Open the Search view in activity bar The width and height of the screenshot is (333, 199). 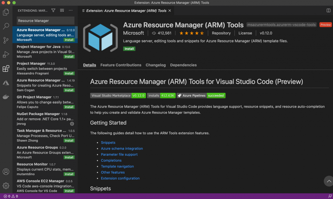point(6,26)
